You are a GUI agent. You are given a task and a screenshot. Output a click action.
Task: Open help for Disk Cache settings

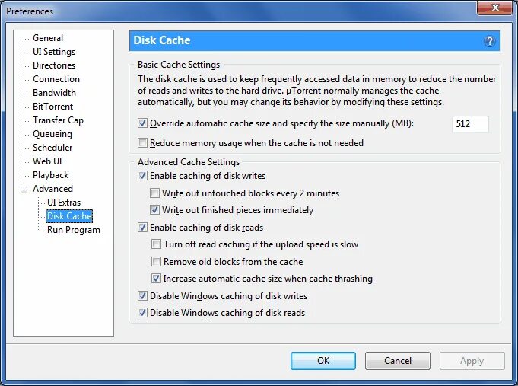coord(490,41)
